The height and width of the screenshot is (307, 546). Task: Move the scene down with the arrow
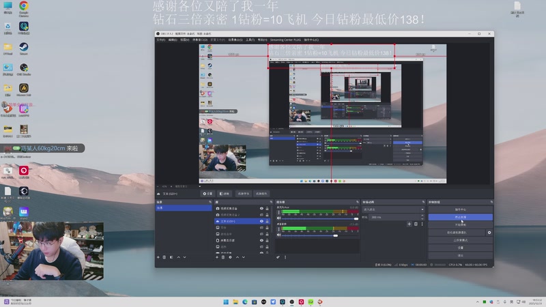pos(184,257)
